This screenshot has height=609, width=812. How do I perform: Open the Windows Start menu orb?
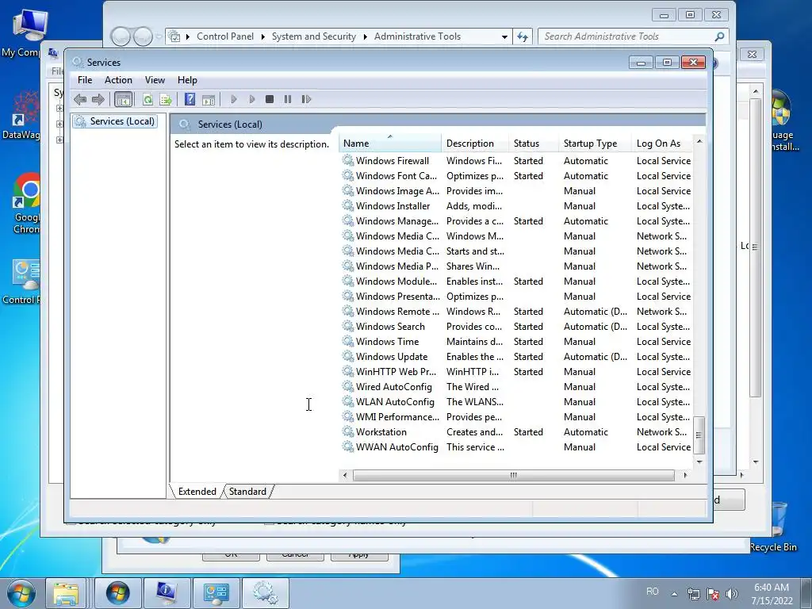[x=21, y=593]
